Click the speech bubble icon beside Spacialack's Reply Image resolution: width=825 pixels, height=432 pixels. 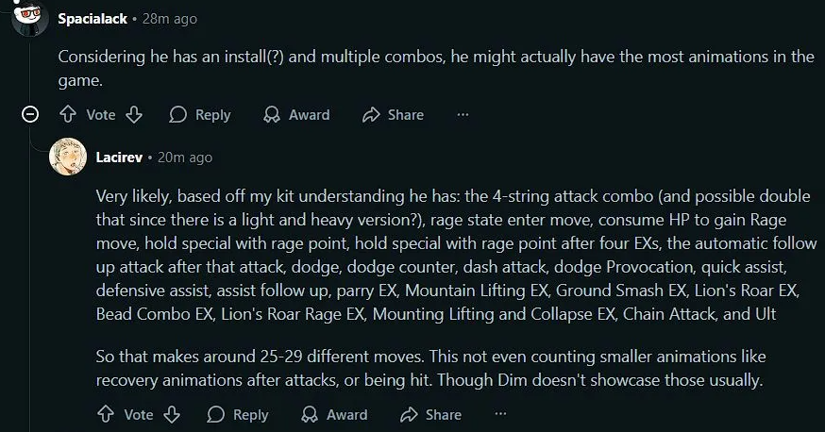pos(177,114)
